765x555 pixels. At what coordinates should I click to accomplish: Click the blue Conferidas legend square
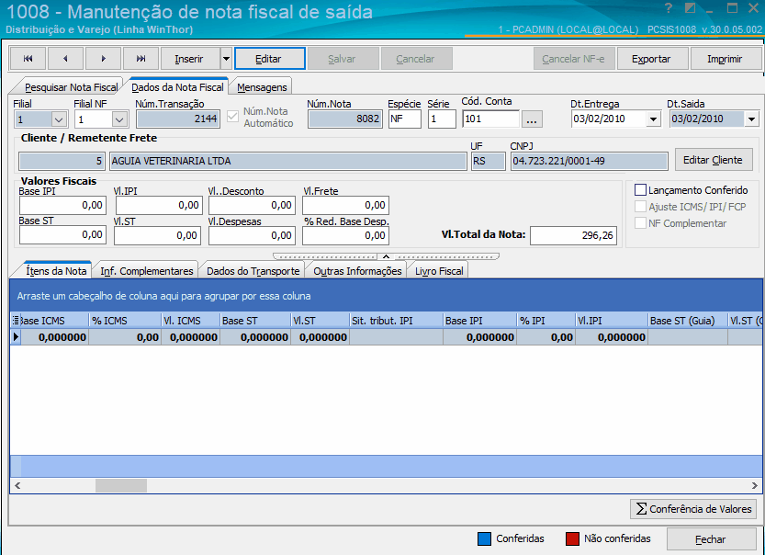(484, 538)
